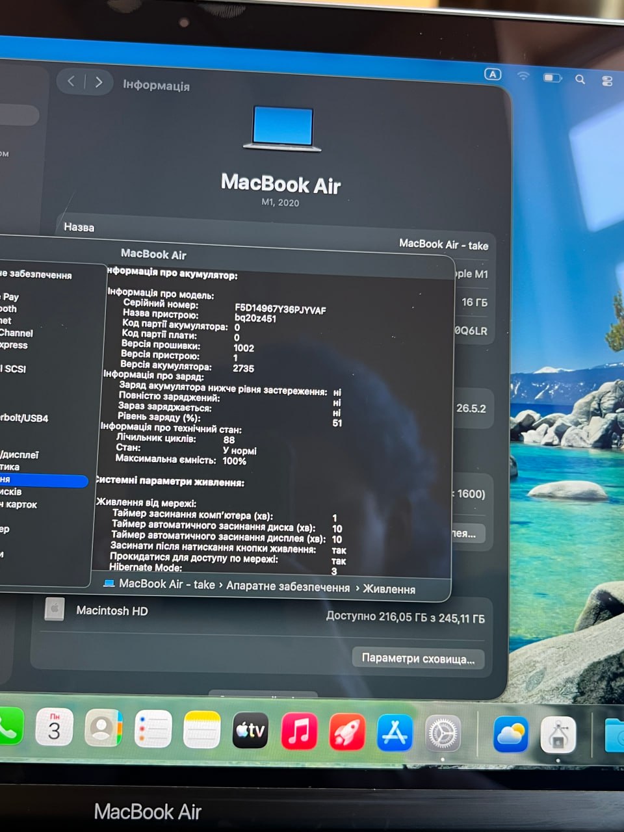Select device name value 'bq20z451'

pos(255,318)
